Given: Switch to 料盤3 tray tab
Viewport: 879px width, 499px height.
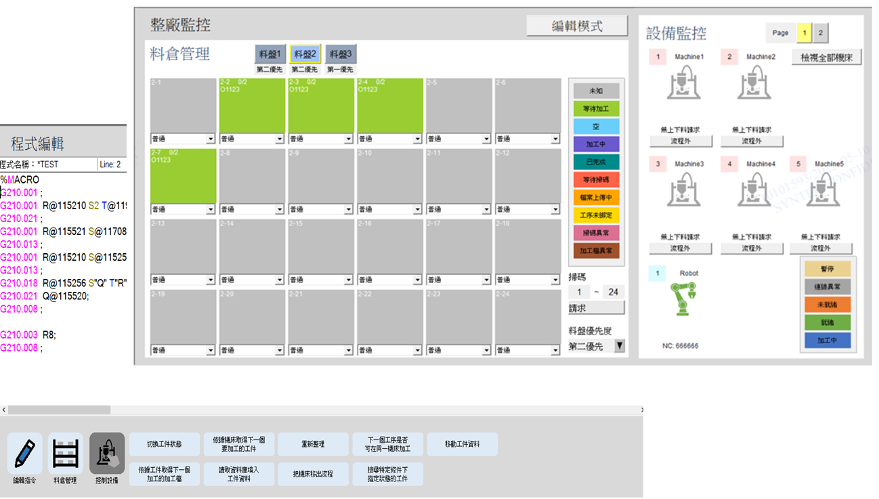Looking at the screenshot, I should (x=341, y=54).
